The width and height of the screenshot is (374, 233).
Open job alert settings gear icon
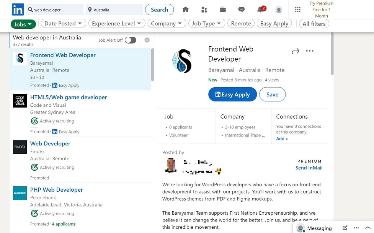[x=147, y=40]
